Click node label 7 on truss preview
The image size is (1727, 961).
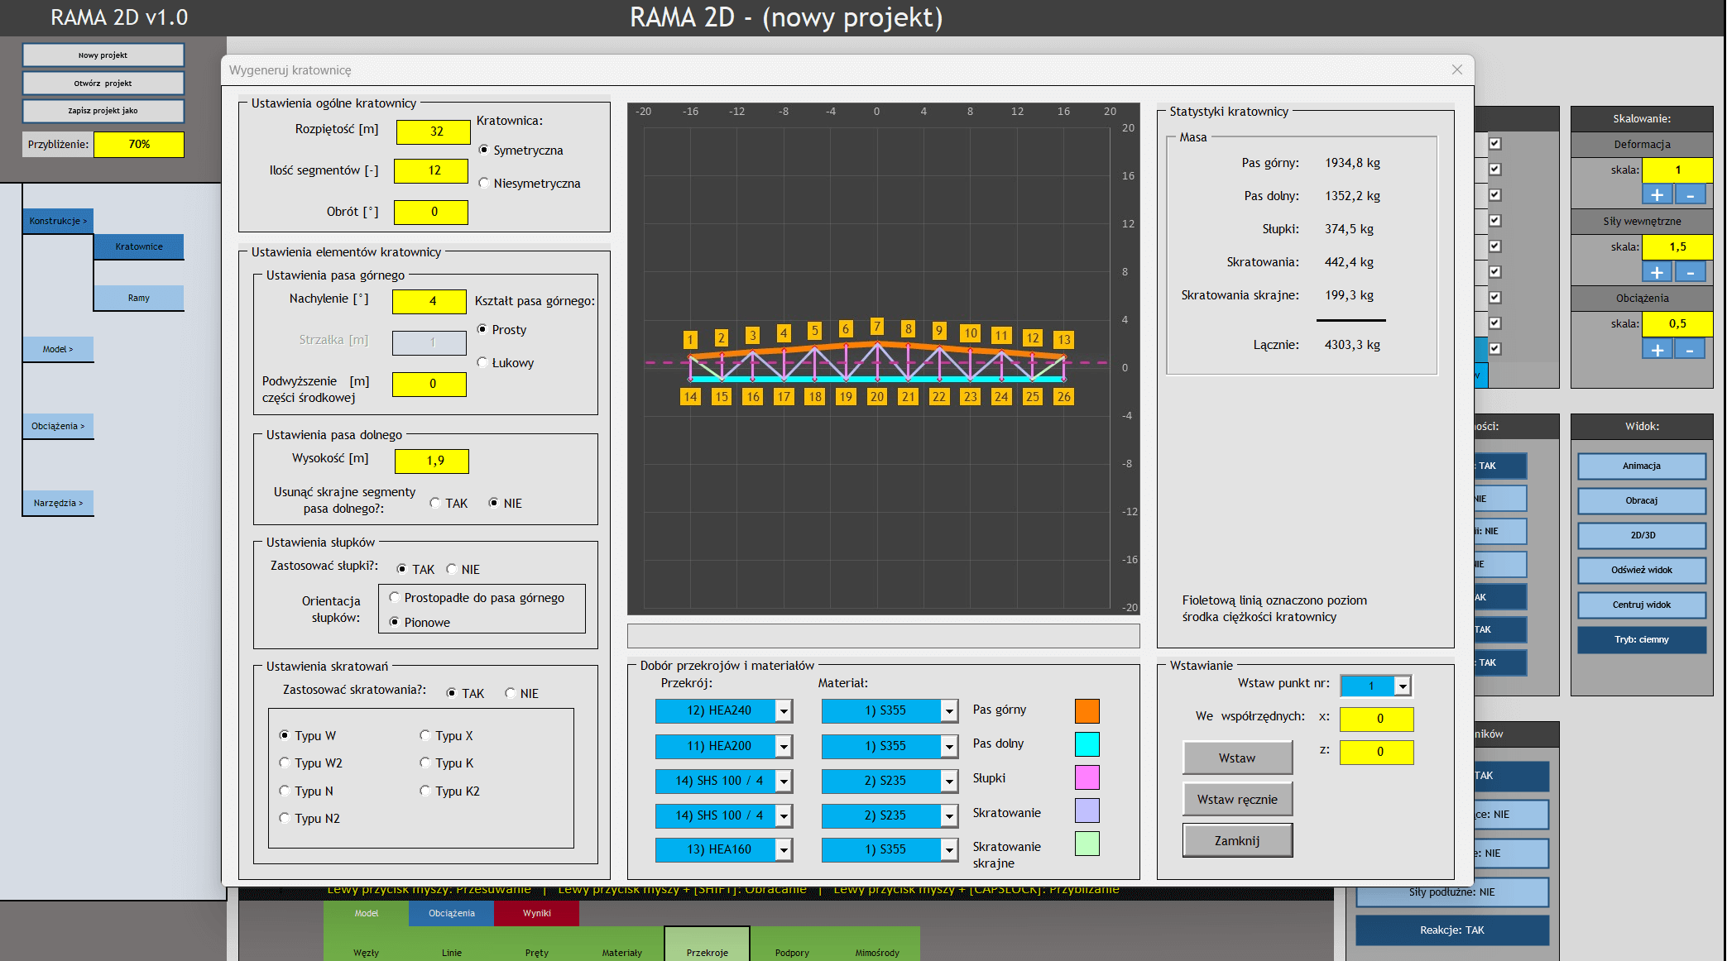click(876, 327)
